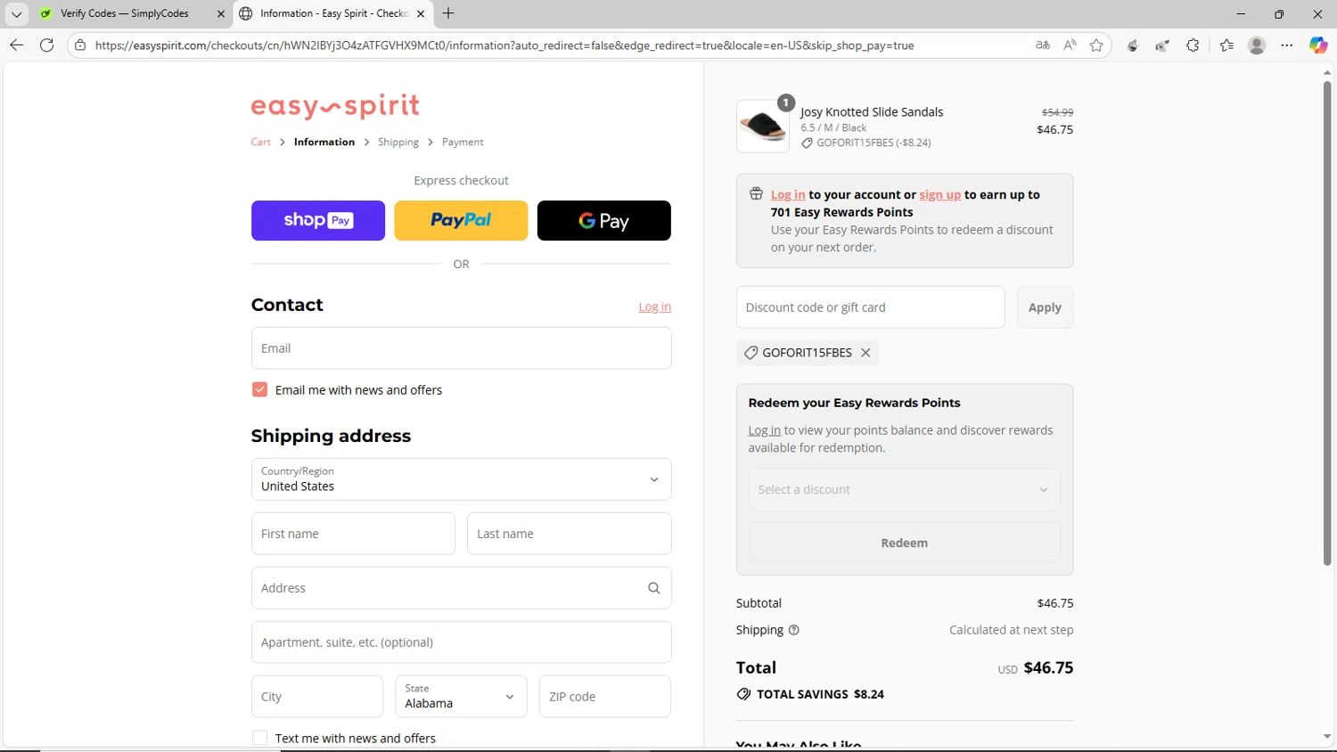Select the Information breadcrumb step

pos(324,142)
